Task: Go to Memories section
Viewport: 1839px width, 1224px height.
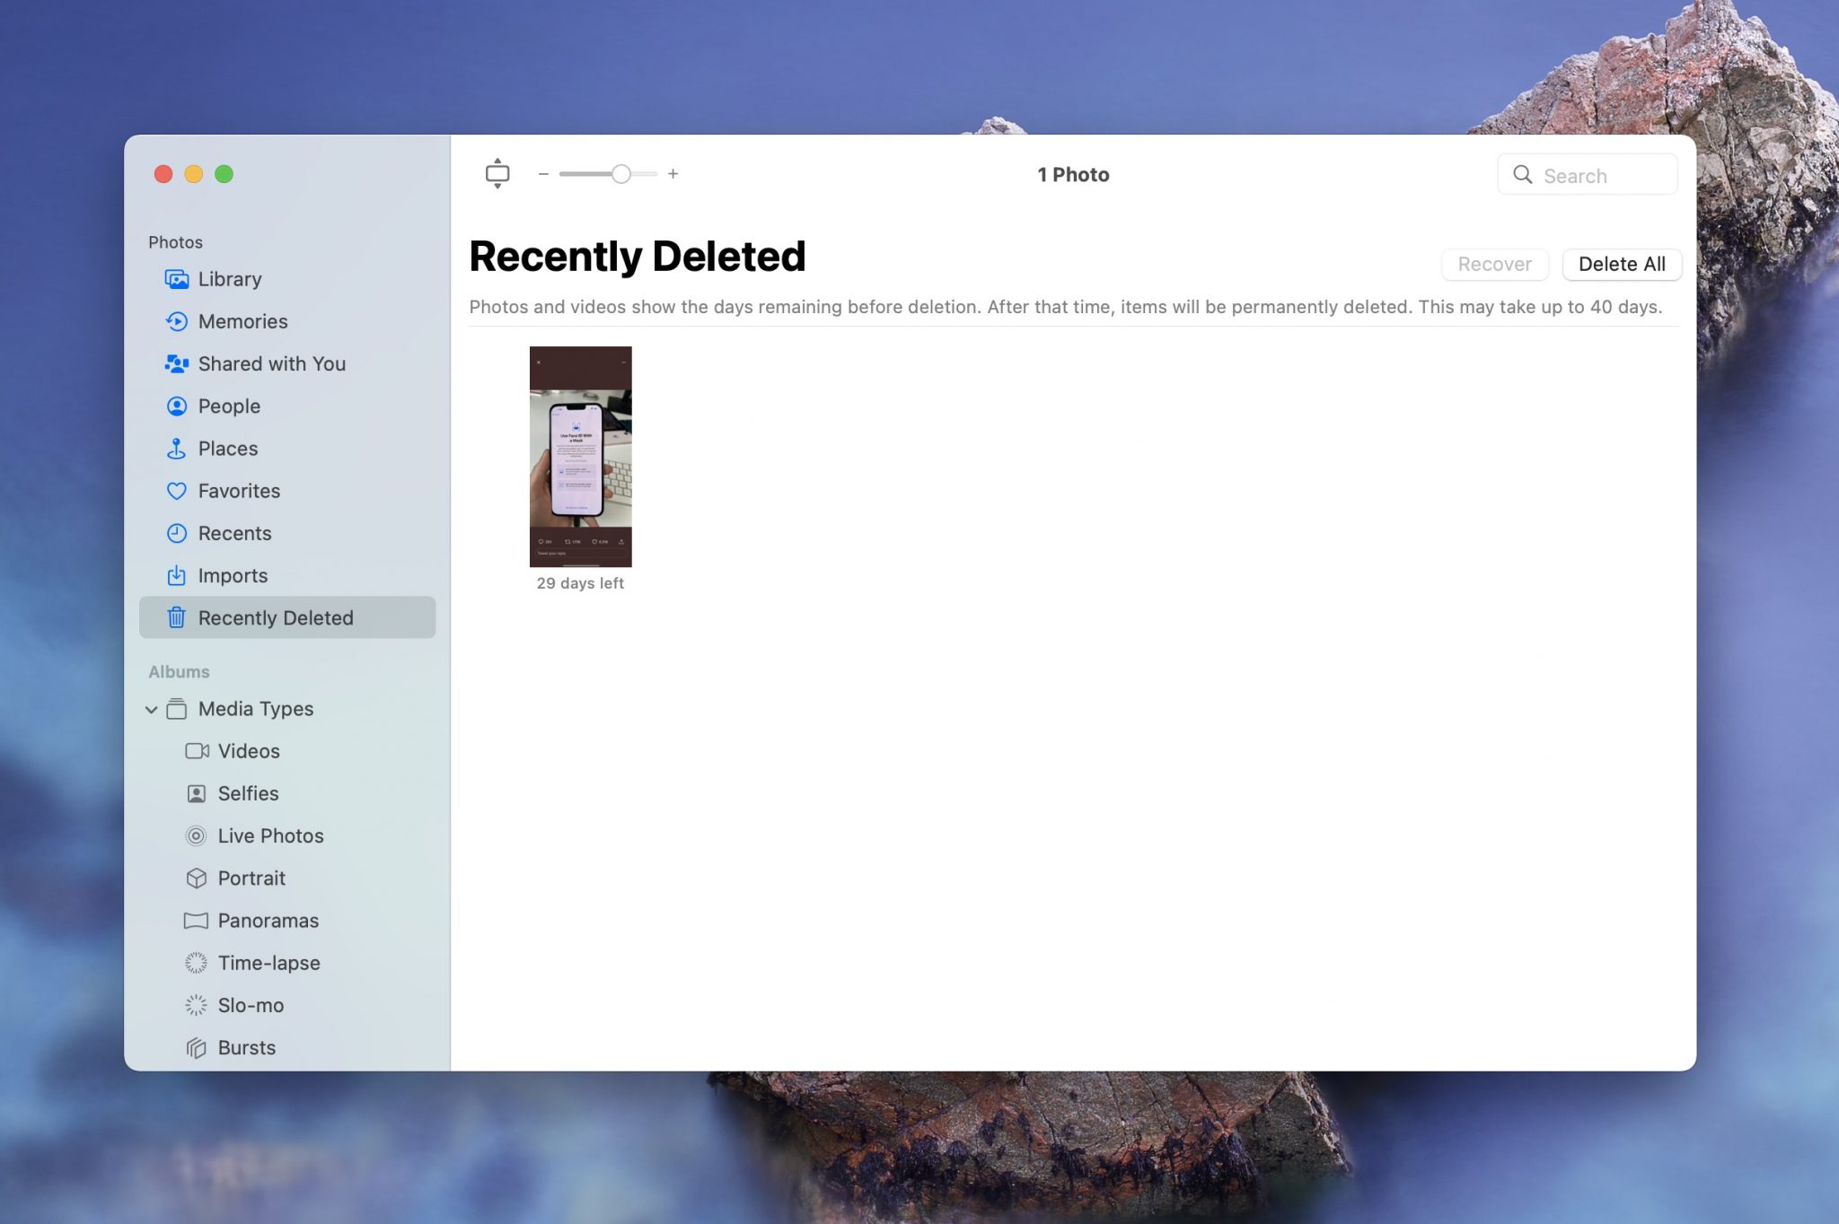Action: tap(242, 321)
